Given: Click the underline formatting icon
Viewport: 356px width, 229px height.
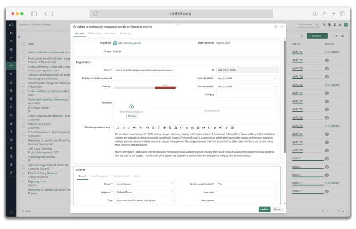Looking at the screenshot, I should [170, 127].
